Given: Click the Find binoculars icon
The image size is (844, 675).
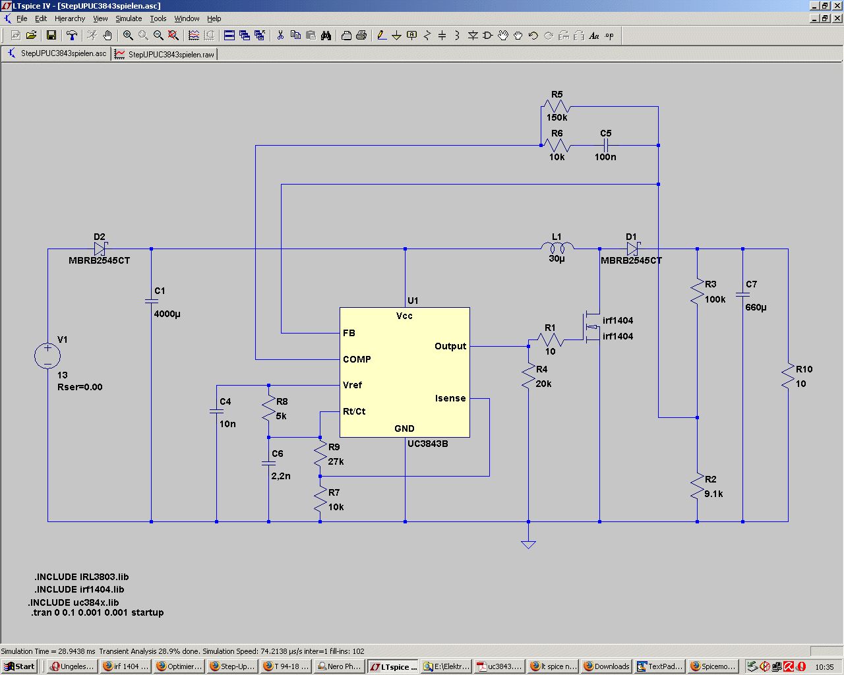Looking at the screenshot, I should coord(326,36).
